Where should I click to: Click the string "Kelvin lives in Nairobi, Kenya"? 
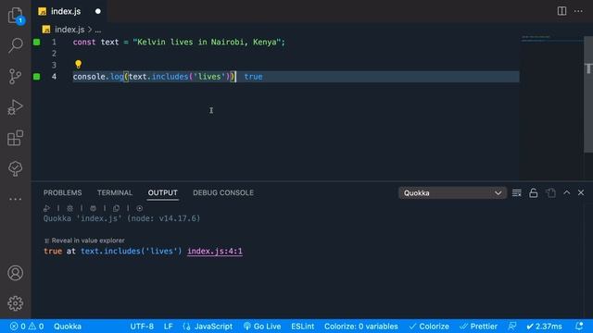point(208,42)
